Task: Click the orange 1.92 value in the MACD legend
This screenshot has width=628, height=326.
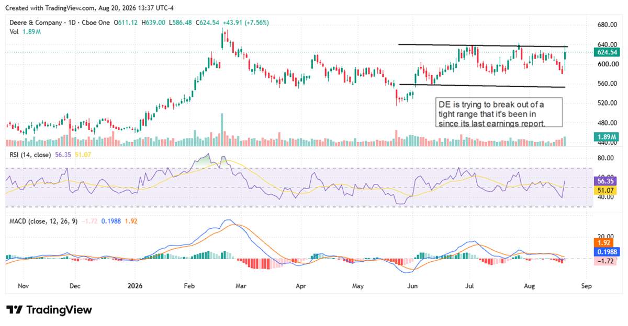Action: pyautogui.click(x=131, y=221)
